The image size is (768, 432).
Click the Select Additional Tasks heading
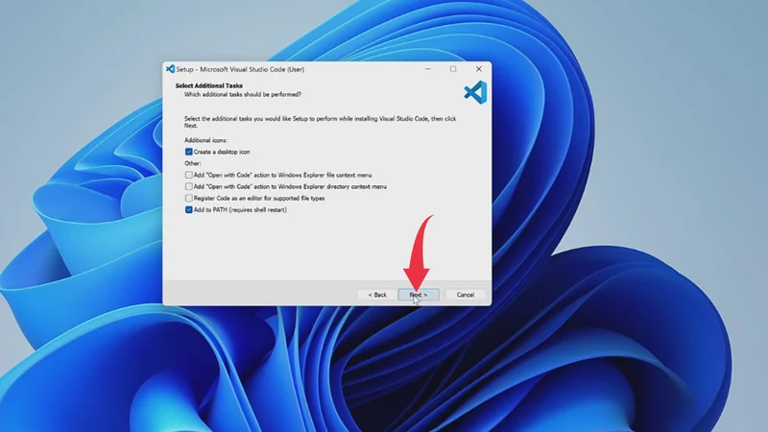pos(208,85)
